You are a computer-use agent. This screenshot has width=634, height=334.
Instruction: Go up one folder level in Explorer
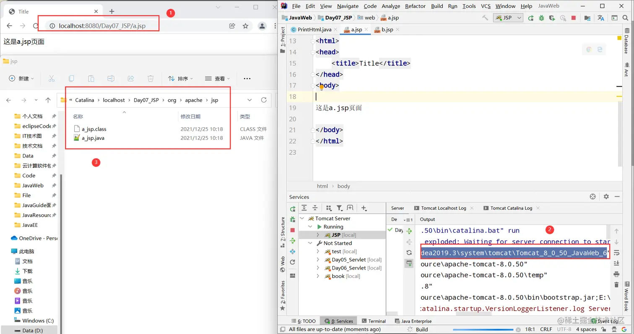click(48, 100)
